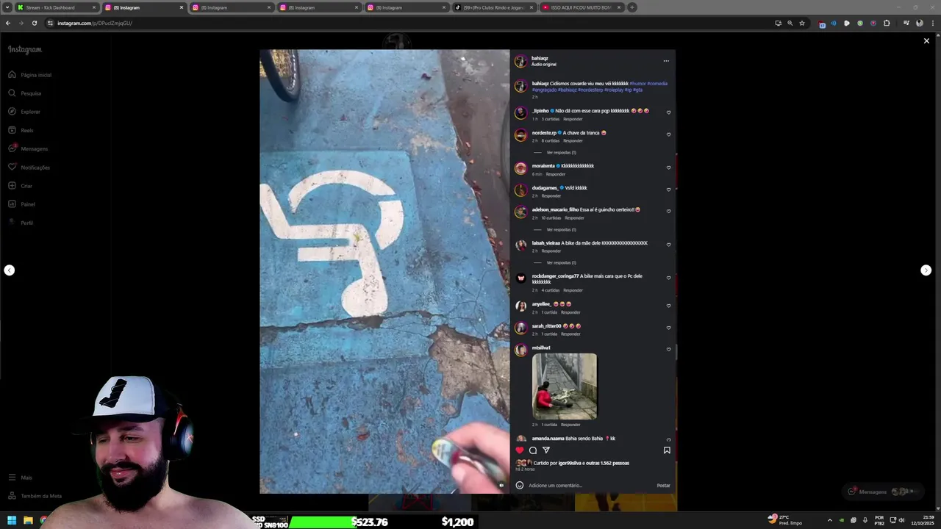Open mtsilva1's comment image
The width and height of the screenshot is (941, 529).
click(565, 386)
